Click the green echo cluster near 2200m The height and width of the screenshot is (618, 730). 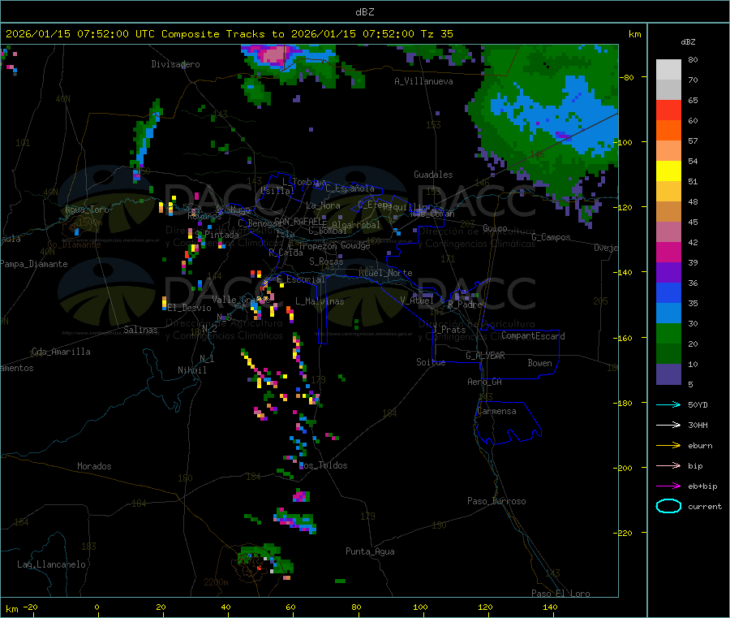click(x=264, y=559)
